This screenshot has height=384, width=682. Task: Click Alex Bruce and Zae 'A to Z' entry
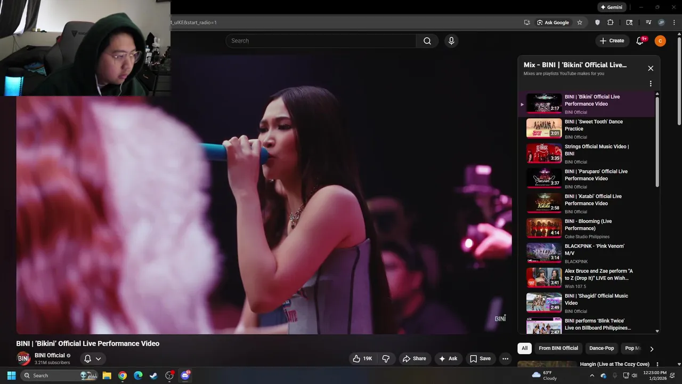(586, 278)
